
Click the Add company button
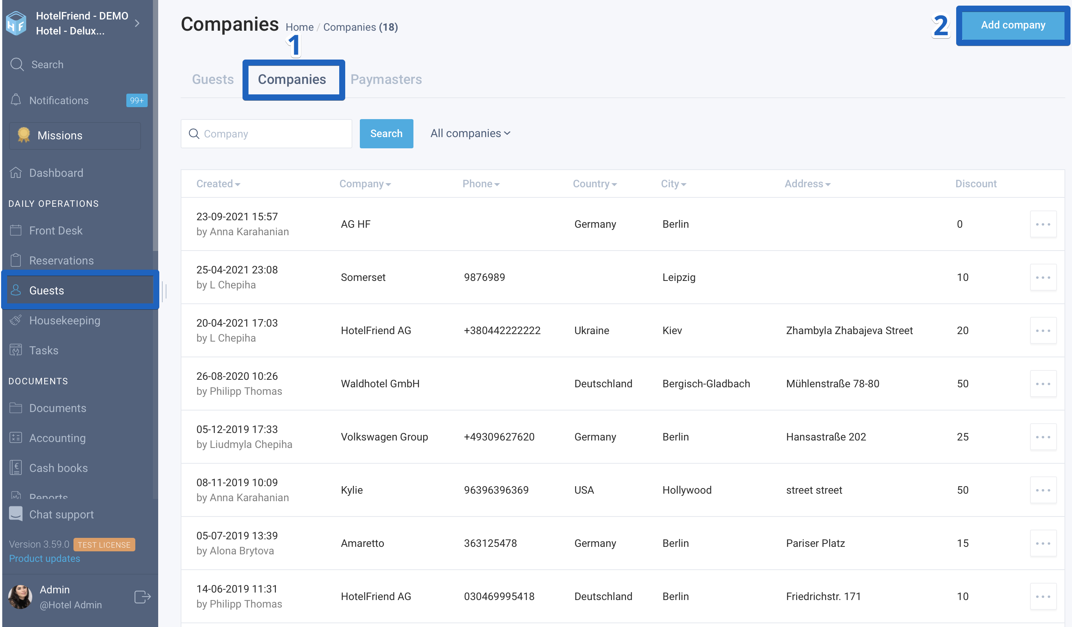coord(1012,25)
